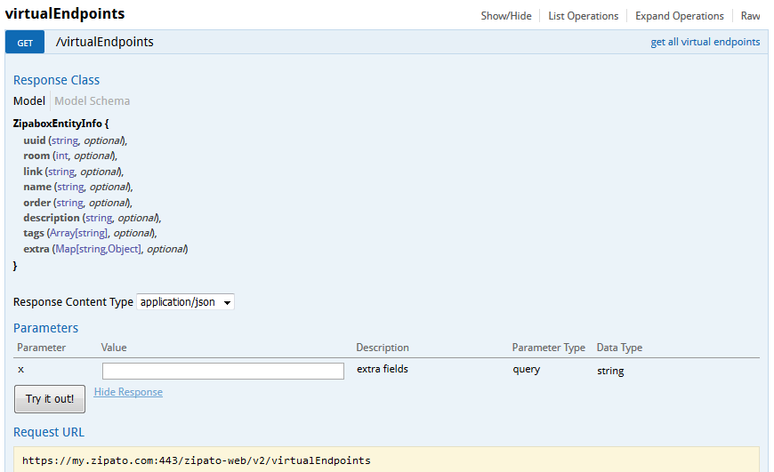The width and height of the screenshot is (774, 472).
Task: Click the 'order' field line
Action: 78,203
